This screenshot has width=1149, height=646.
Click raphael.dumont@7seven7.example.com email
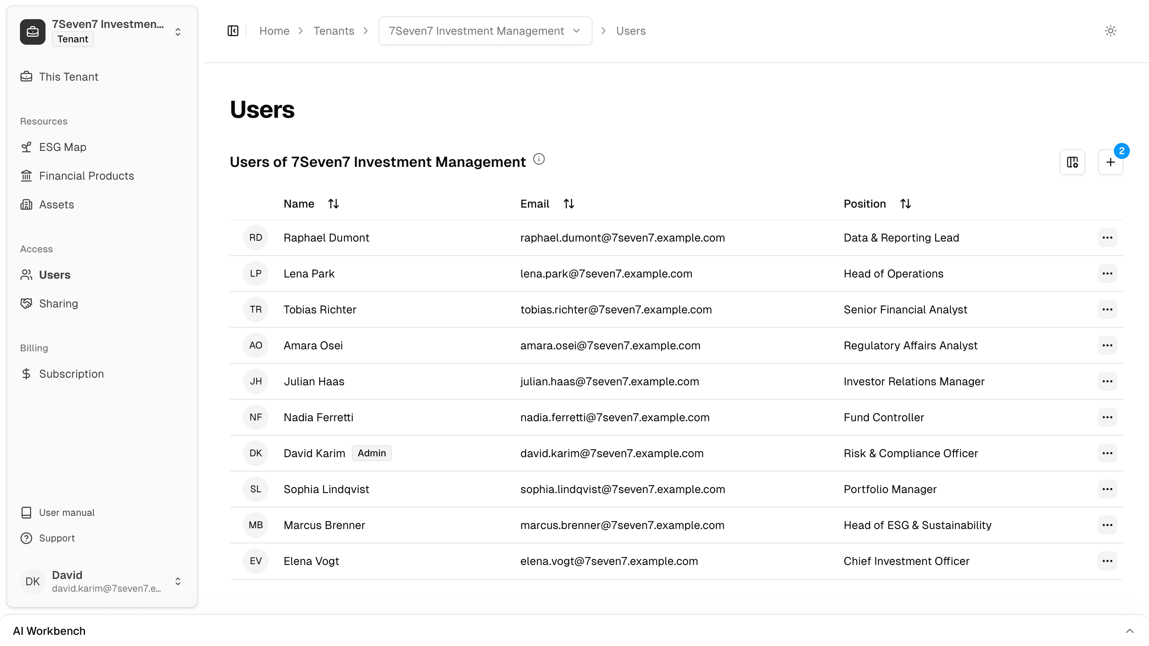click(x=622, y=238)
